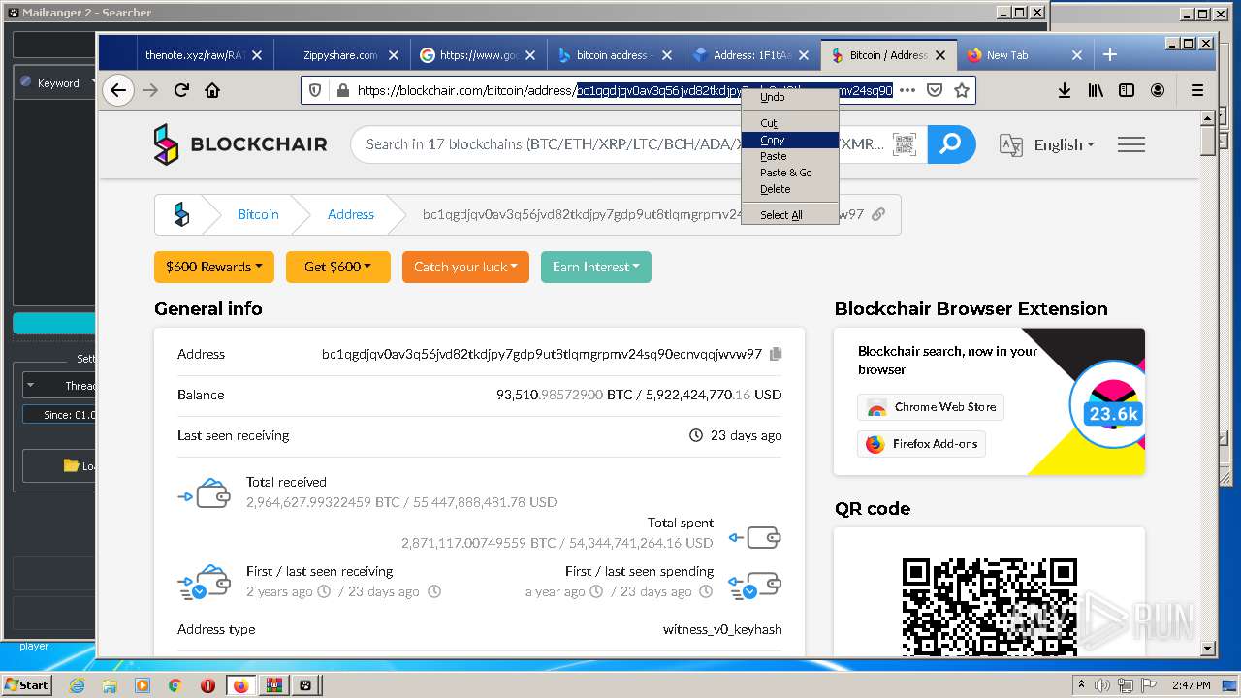Image resolution: width=1241 pixels, height=698 pixels.
Task: Click the Bitcoin address QR code
Action: 989,607
